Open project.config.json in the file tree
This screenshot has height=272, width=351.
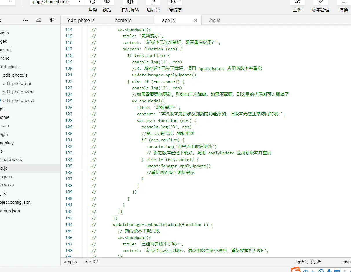point(30,202)
